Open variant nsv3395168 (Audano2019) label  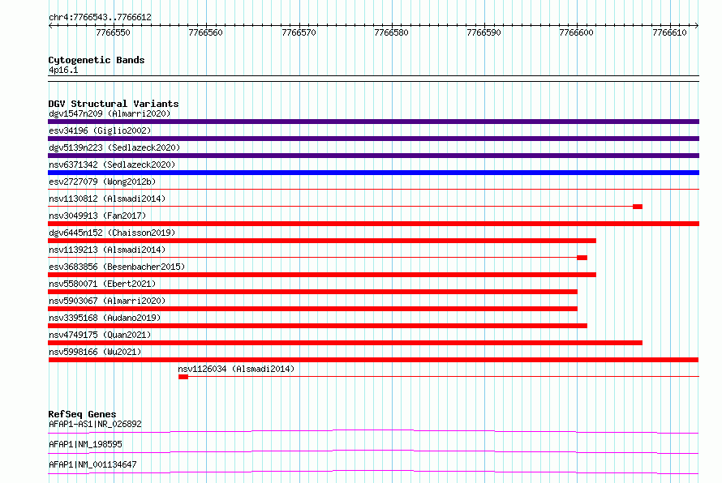(105, 318)
